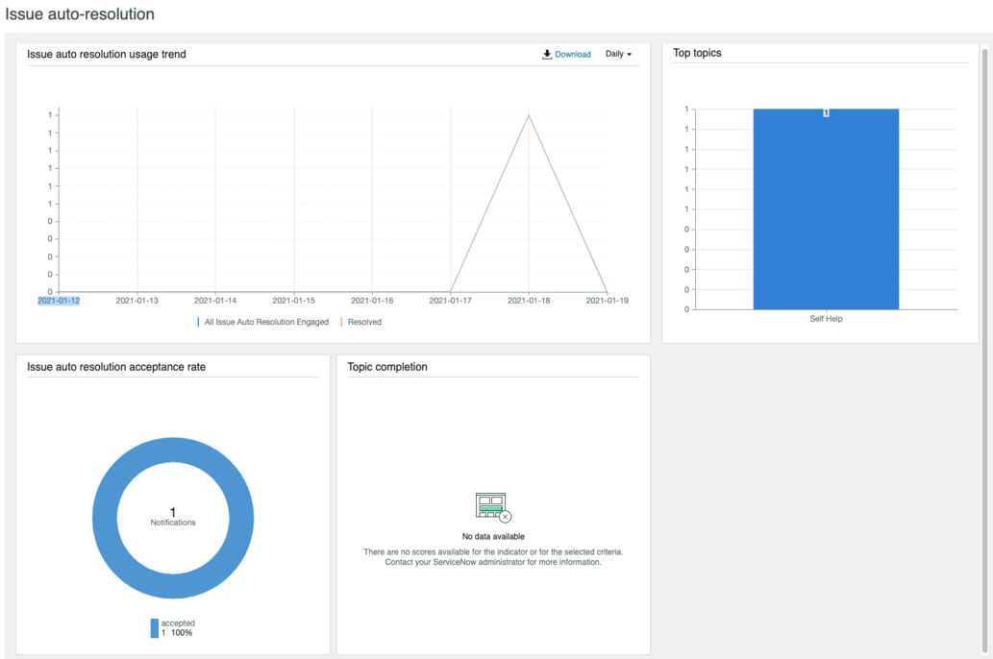
Task: Click the accepted legend color swatch
Action: click(x=155, y=628)
